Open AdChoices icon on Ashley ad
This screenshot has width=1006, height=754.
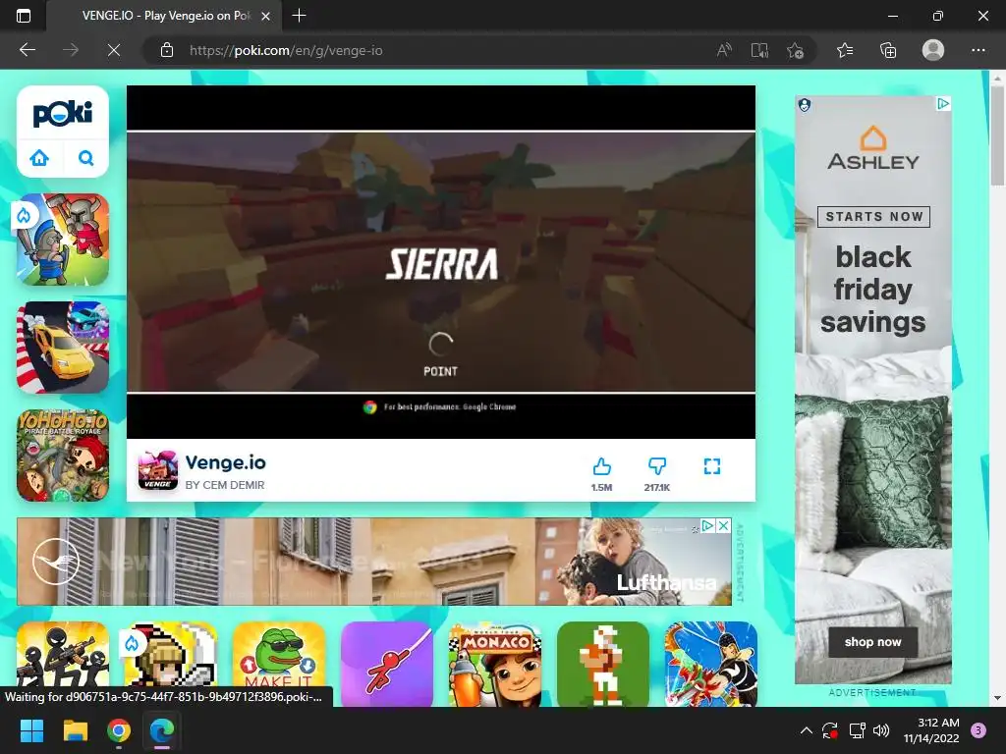(942, 103)
